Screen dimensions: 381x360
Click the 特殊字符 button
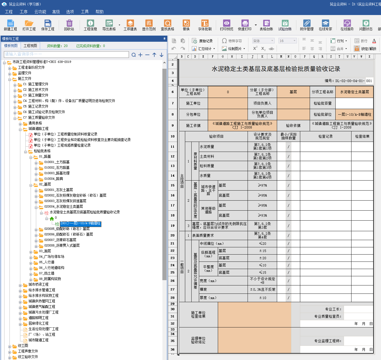click(x=232, y=41)
